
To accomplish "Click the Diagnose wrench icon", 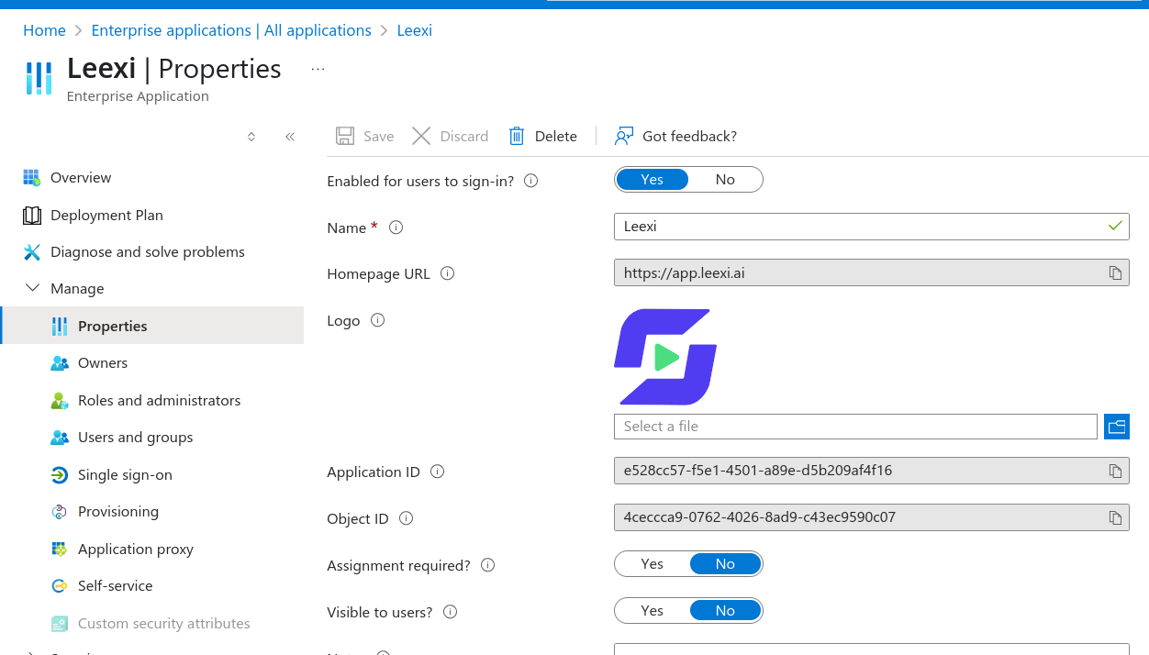I will (x=32, y=251).
